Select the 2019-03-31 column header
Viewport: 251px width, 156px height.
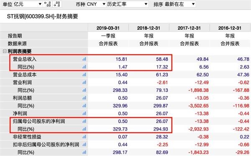point(108,28)
